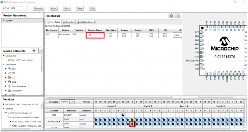Switch to the Easy Setup tab
The height and width of the screenshot is (132, 248).
(53, 22)
